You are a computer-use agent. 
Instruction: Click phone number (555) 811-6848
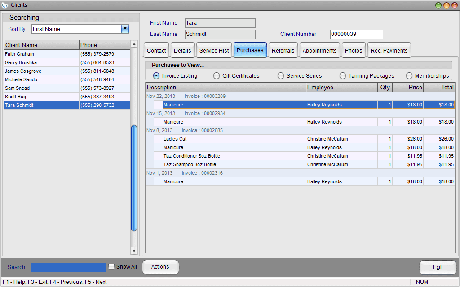pos(97,71)
